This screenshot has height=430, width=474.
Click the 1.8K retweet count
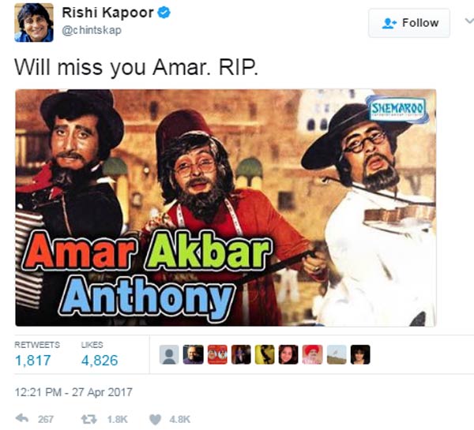(x=118, y=420)
